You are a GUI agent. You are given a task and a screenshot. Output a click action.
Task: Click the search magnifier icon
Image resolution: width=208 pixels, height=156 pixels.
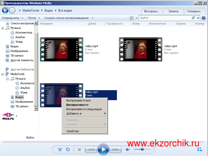click(x=193, y=18)
